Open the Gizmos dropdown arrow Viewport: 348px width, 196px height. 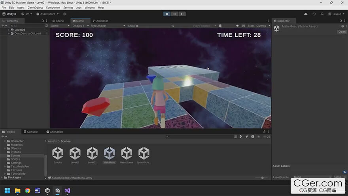pyautogui.click(x=269, y=26)
